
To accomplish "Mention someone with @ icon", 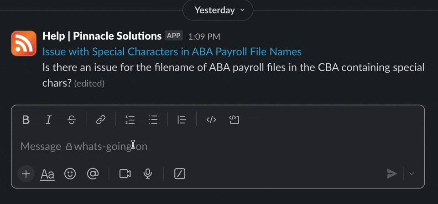I will [93, 174].
